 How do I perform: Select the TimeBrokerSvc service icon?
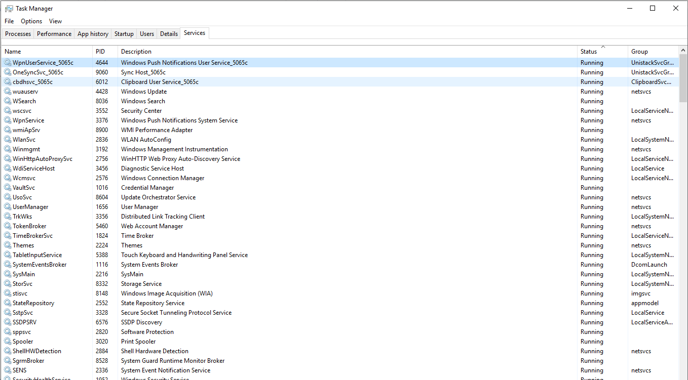tap(8, 236)
